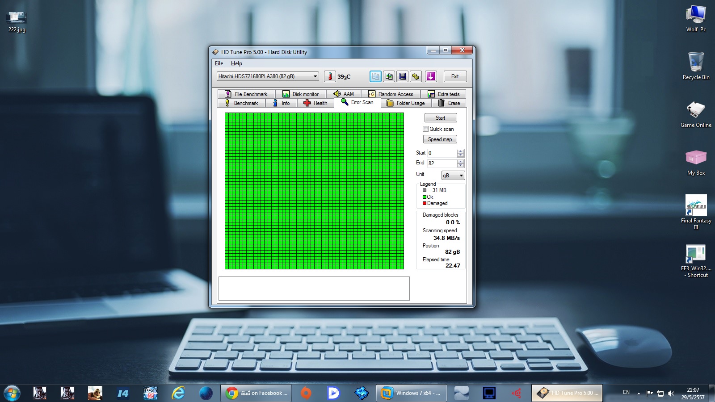The image size is (715, 402).
Task: Click the EN language indicator
Action: coord(626,392)
